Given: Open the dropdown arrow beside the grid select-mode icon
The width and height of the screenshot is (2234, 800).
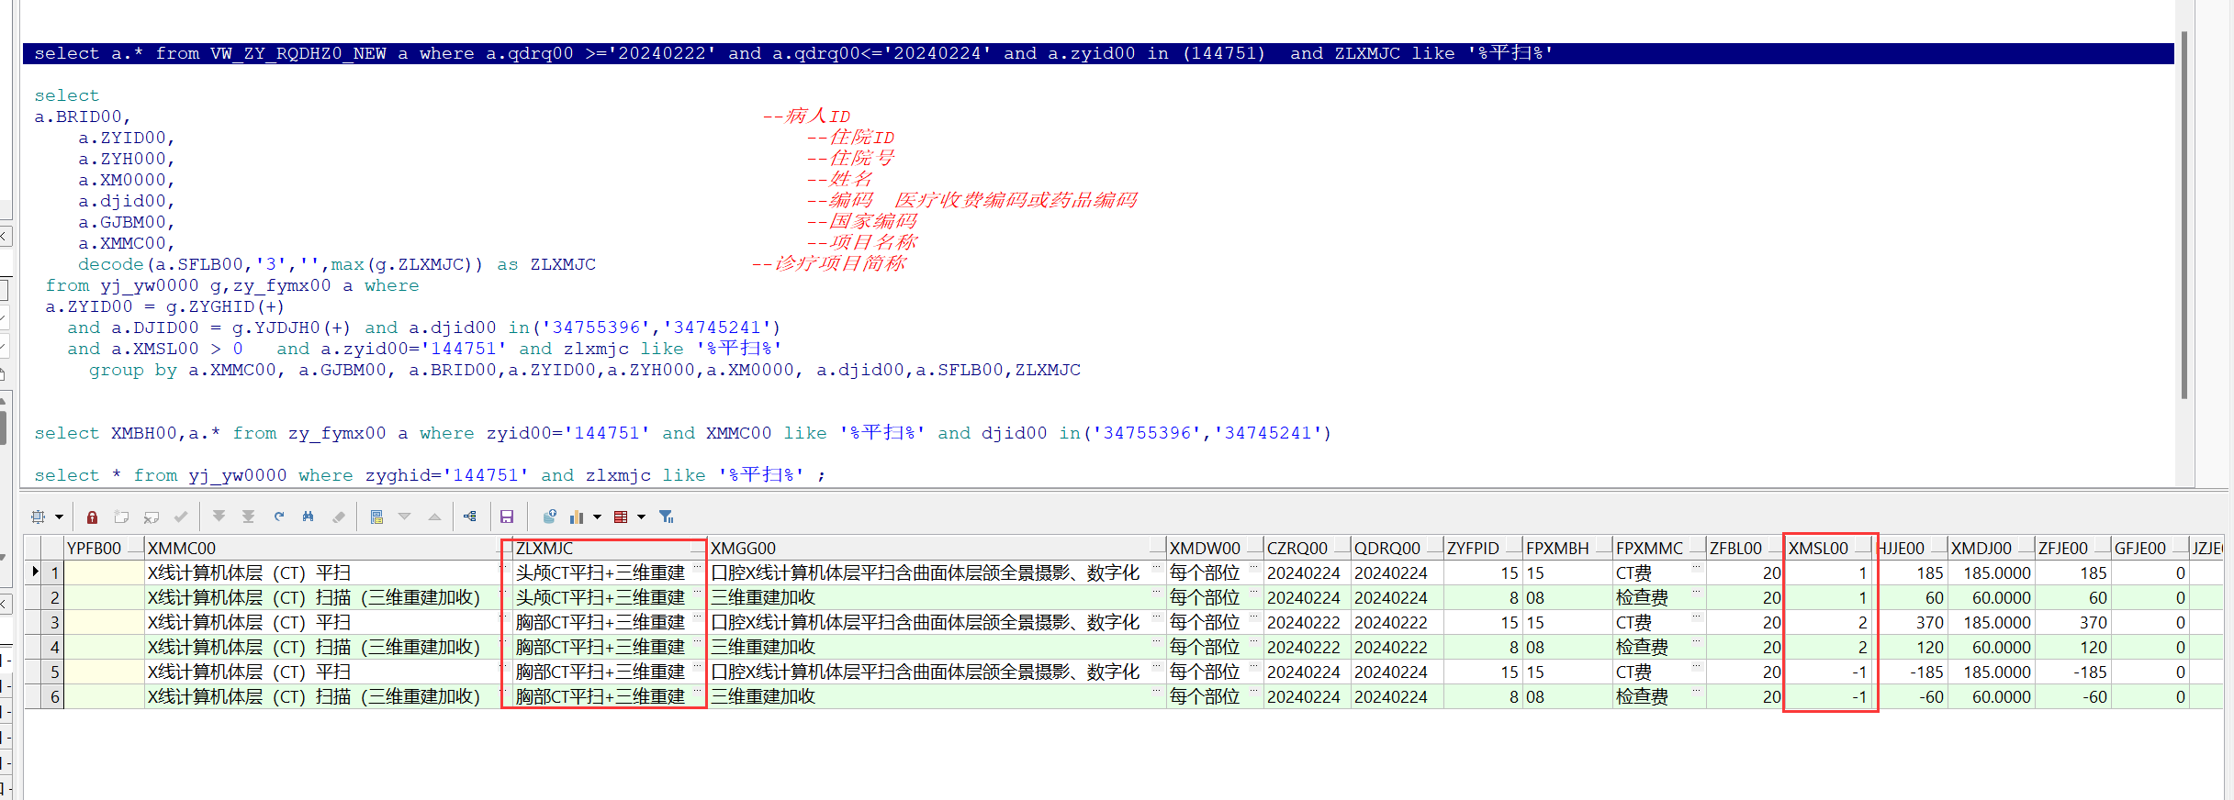Looking at the screenshot, I should pyautogui.click(x=59, y=517).
